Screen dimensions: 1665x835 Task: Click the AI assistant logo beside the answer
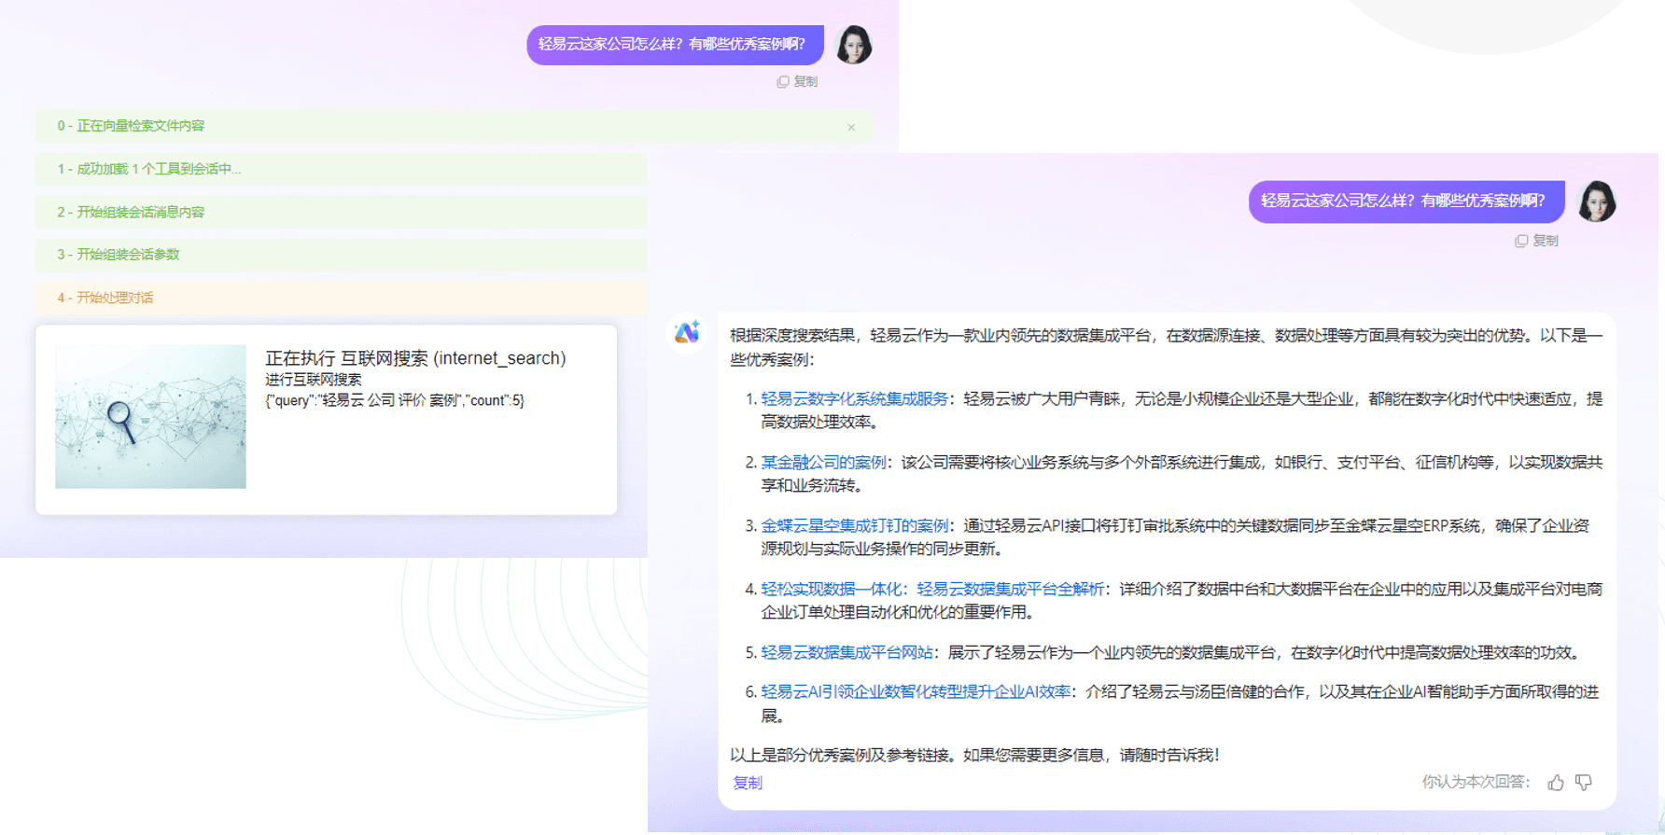coord(687,332)
